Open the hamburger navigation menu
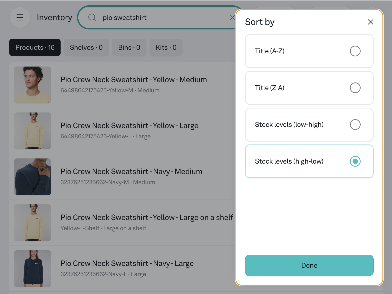 tap(20, 17)
